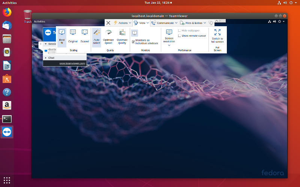Click the host power icon

(x=291, y=3)
